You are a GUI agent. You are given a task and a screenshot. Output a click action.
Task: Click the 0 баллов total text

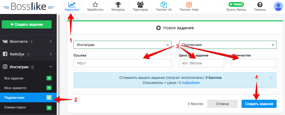(195, 104)
